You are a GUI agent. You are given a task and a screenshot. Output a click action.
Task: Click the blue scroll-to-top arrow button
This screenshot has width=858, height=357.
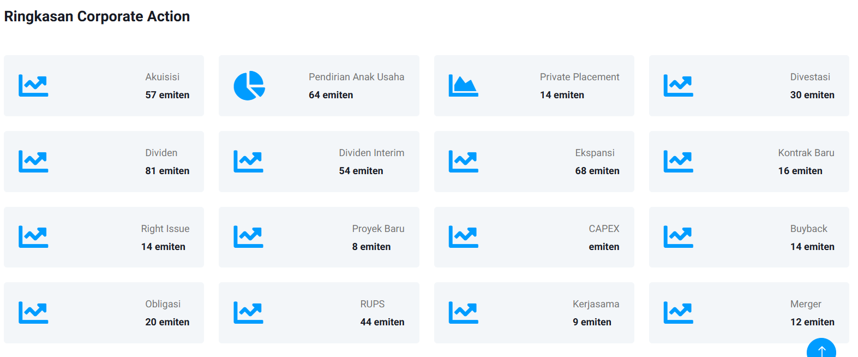(821, 348)
